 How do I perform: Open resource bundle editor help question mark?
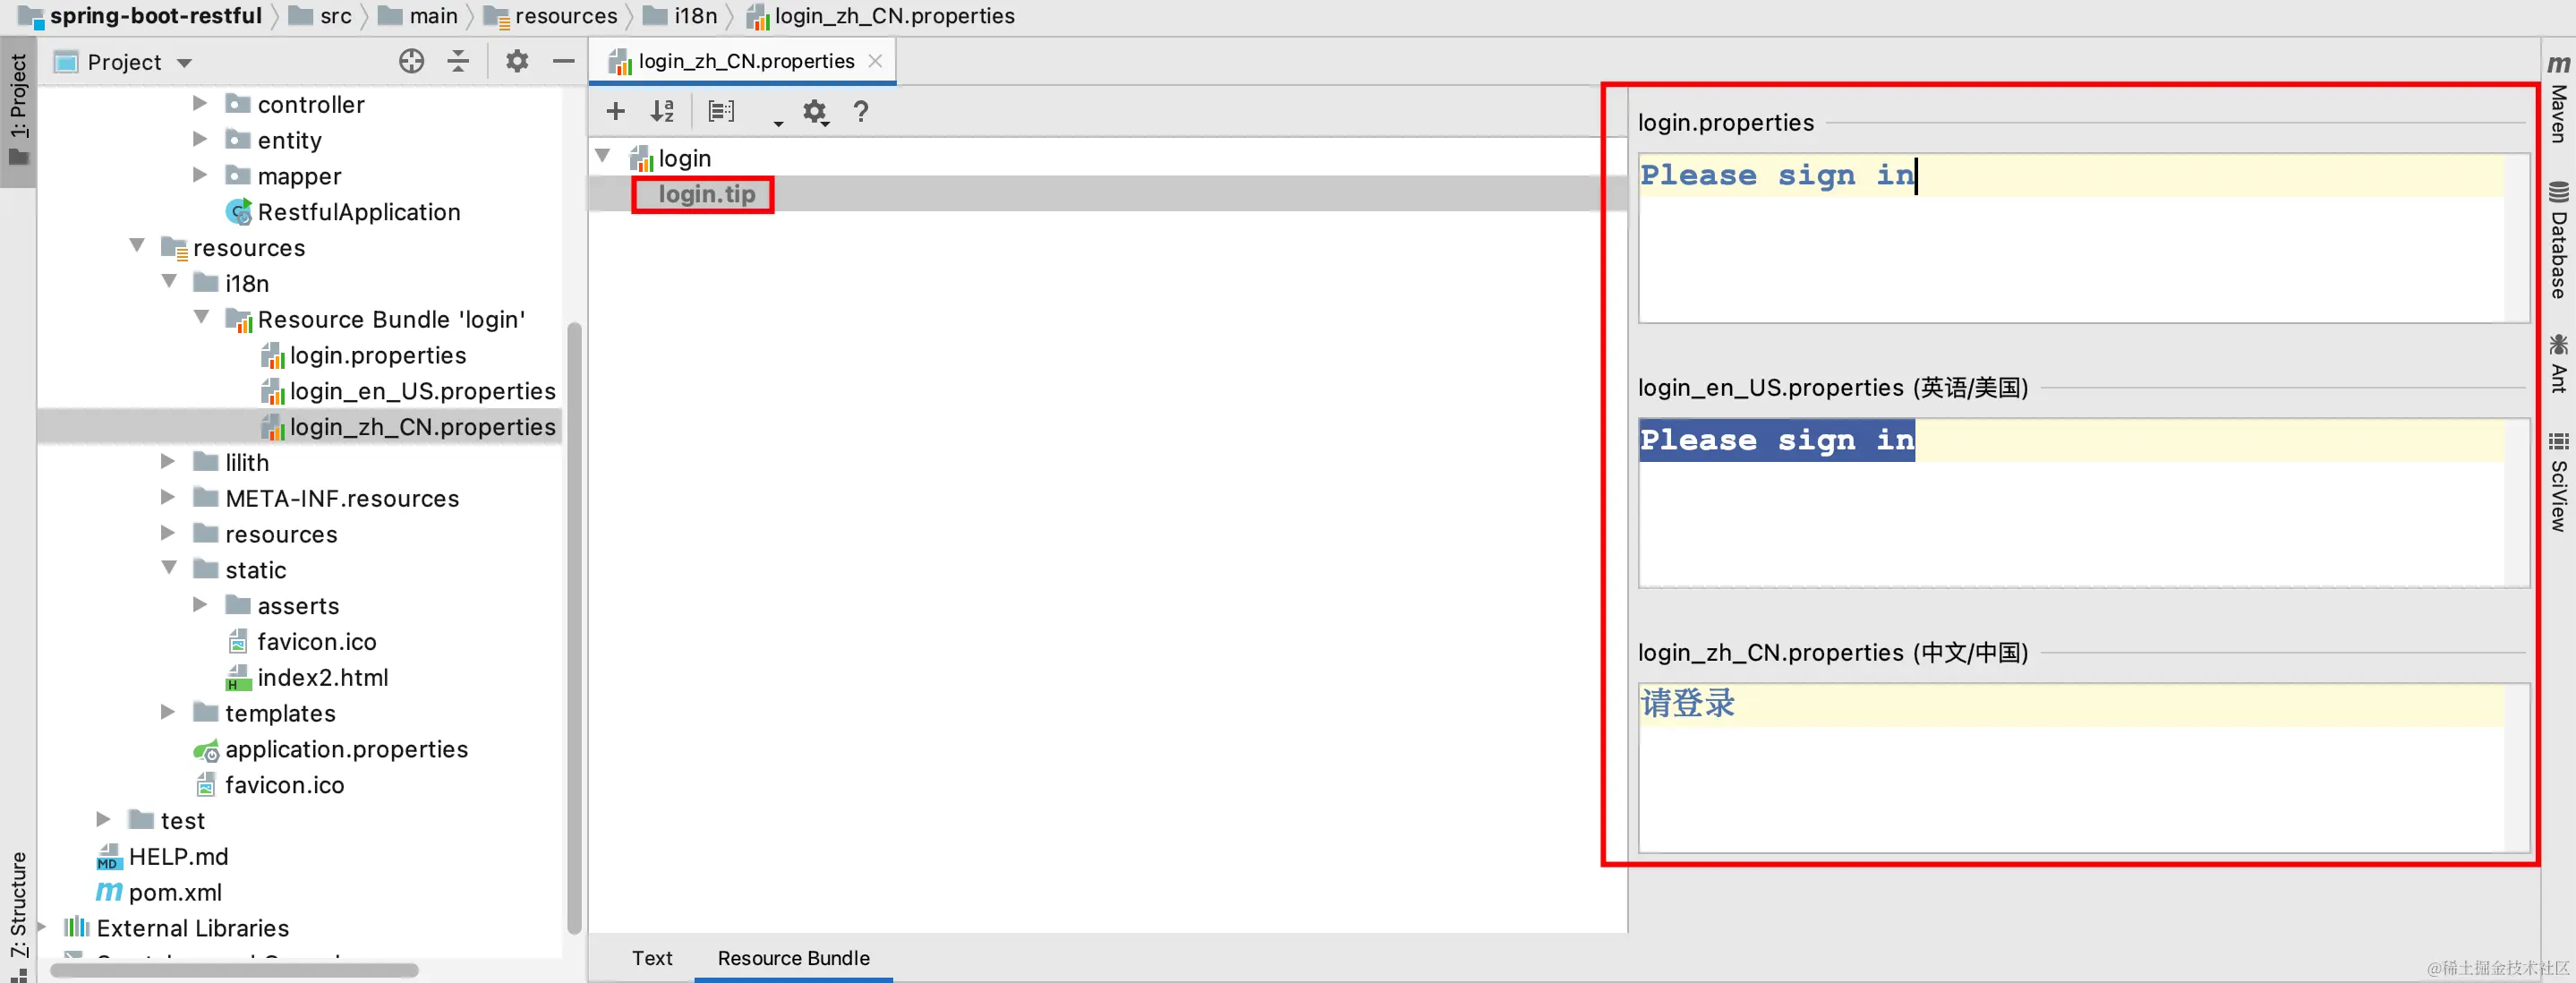(x=860, y=111)
